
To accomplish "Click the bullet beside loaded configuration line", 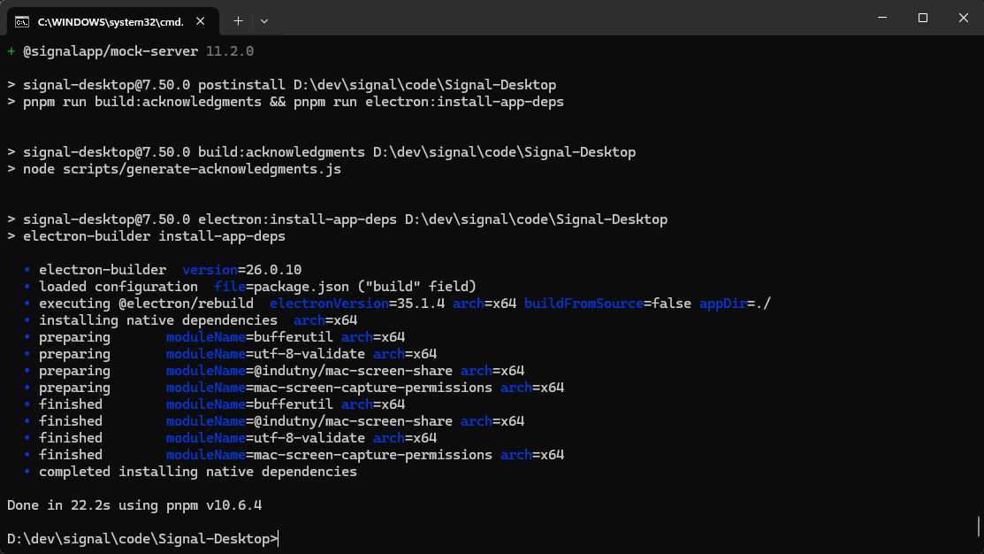I will pyautogui.click(x=27, y=287).
